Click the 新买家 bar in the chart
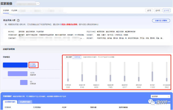Screen dimensions: 173x110 pyautogui.click(x=153, y=72)
